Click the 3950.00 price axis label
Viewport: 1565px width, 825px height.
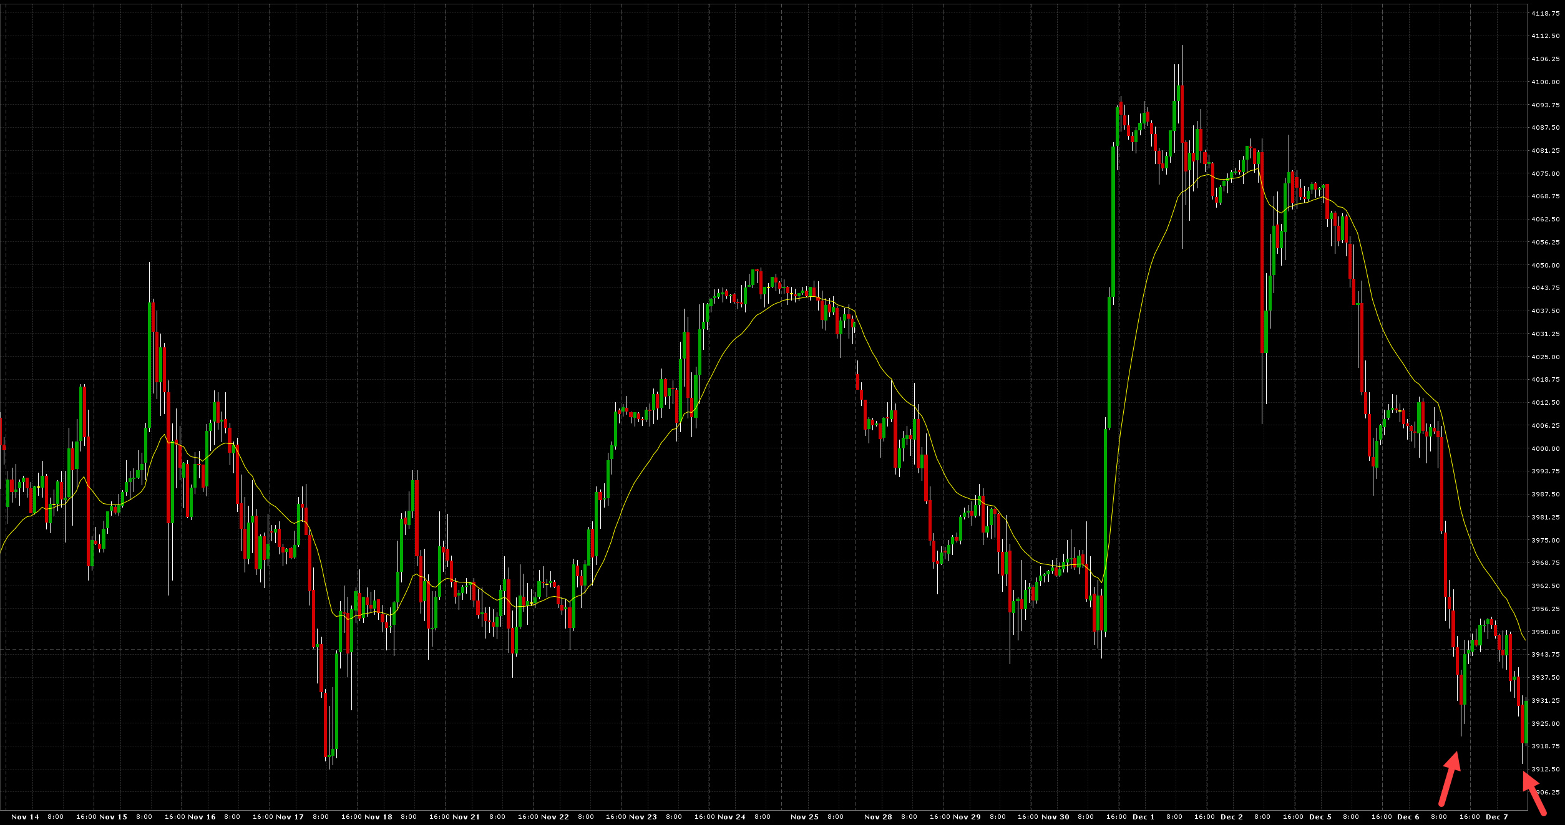point(1545,632)
